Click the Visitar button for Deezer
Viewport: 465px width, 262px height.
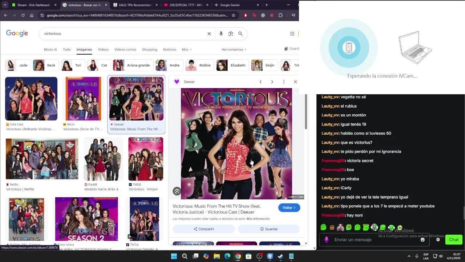289,207
